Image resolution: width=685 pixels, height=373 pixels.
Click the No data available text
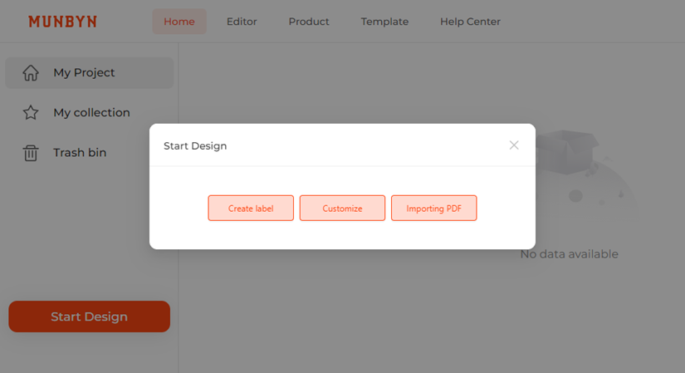[x=570, y=254]
